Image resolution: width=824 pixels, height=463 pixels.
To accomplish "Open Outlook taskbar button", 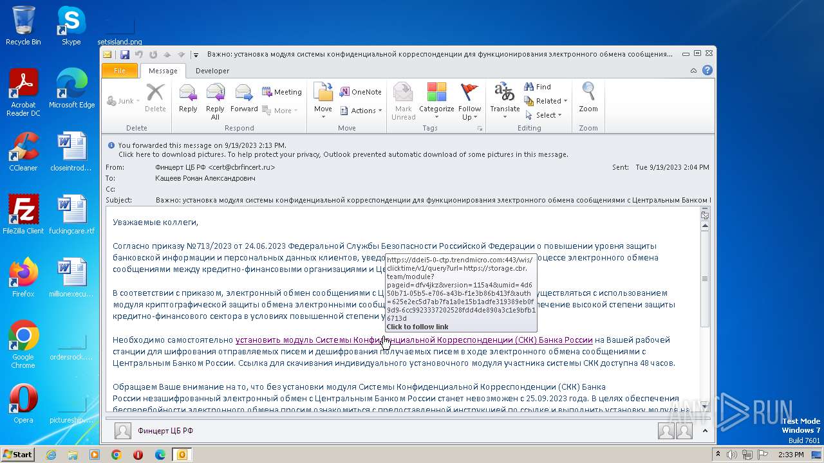I will (182, 455).
